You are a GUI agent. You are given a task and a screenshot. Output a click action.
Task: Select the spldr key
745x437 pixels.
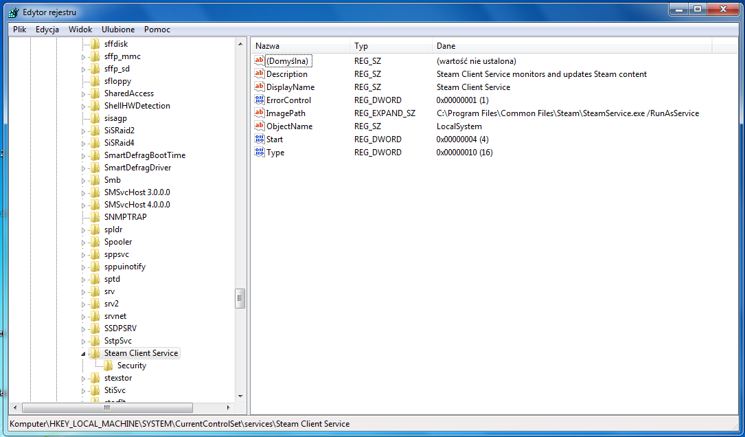click(x=113, y=229)
